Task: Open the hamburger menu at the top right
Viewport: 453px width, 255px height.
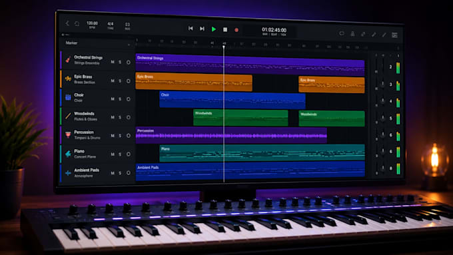Action: 394,35
